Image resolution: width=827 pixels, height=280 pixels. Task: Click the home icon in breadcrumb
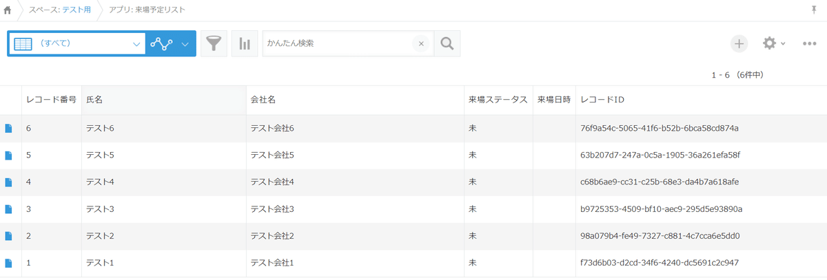[8, 10]
